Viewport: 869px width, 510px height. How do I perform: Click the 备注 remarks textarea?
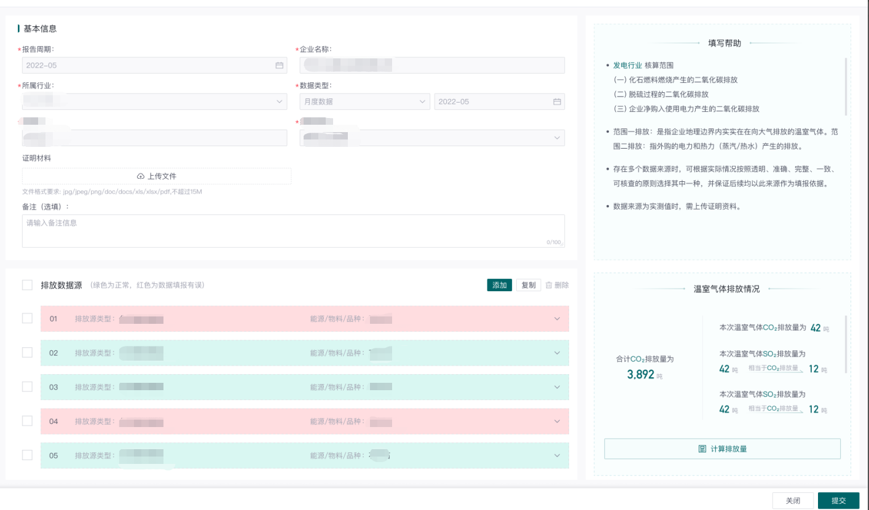pos(293,231)
